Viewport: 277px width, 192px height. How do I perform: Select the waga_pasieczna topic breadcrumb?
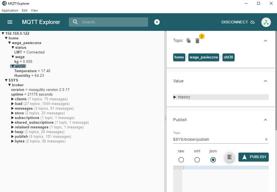coord(204,57)
